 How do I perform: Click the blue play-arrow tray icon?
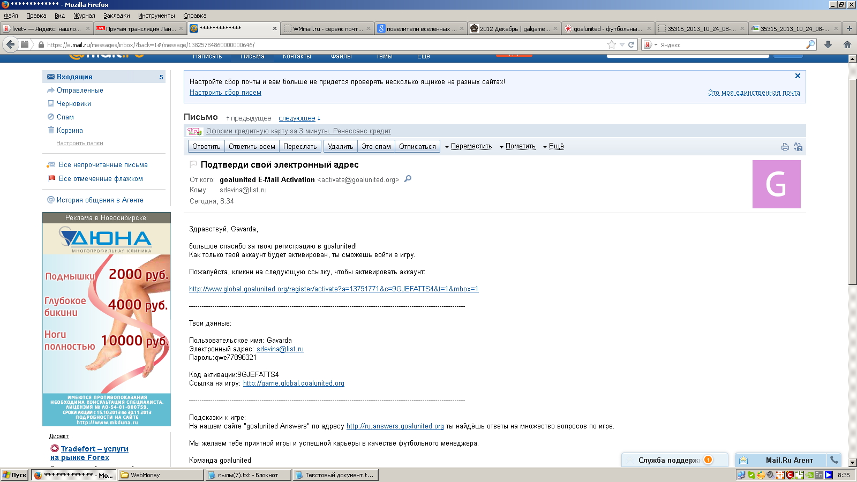click(829, 475)
